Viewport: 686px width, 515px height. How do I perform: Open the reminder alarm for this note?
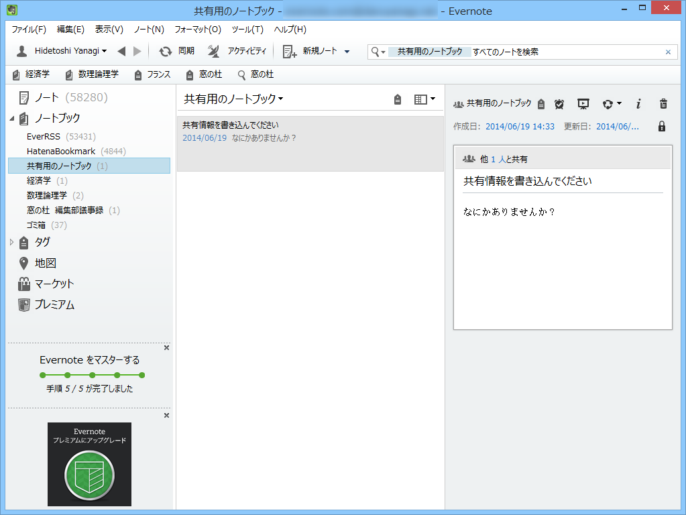(559, 104)
